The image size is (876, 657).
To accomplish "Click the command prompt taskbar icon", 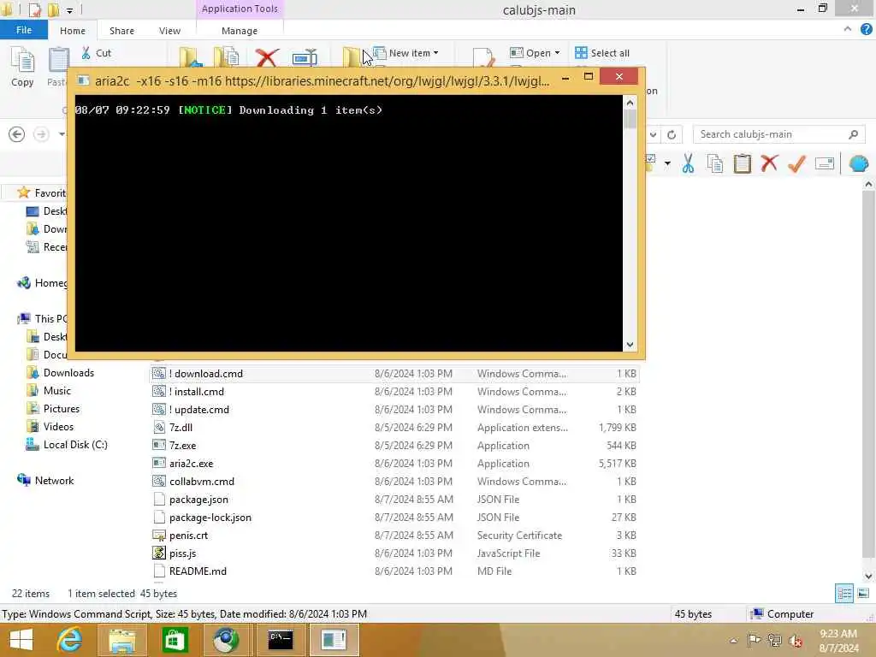I will 281,640.
